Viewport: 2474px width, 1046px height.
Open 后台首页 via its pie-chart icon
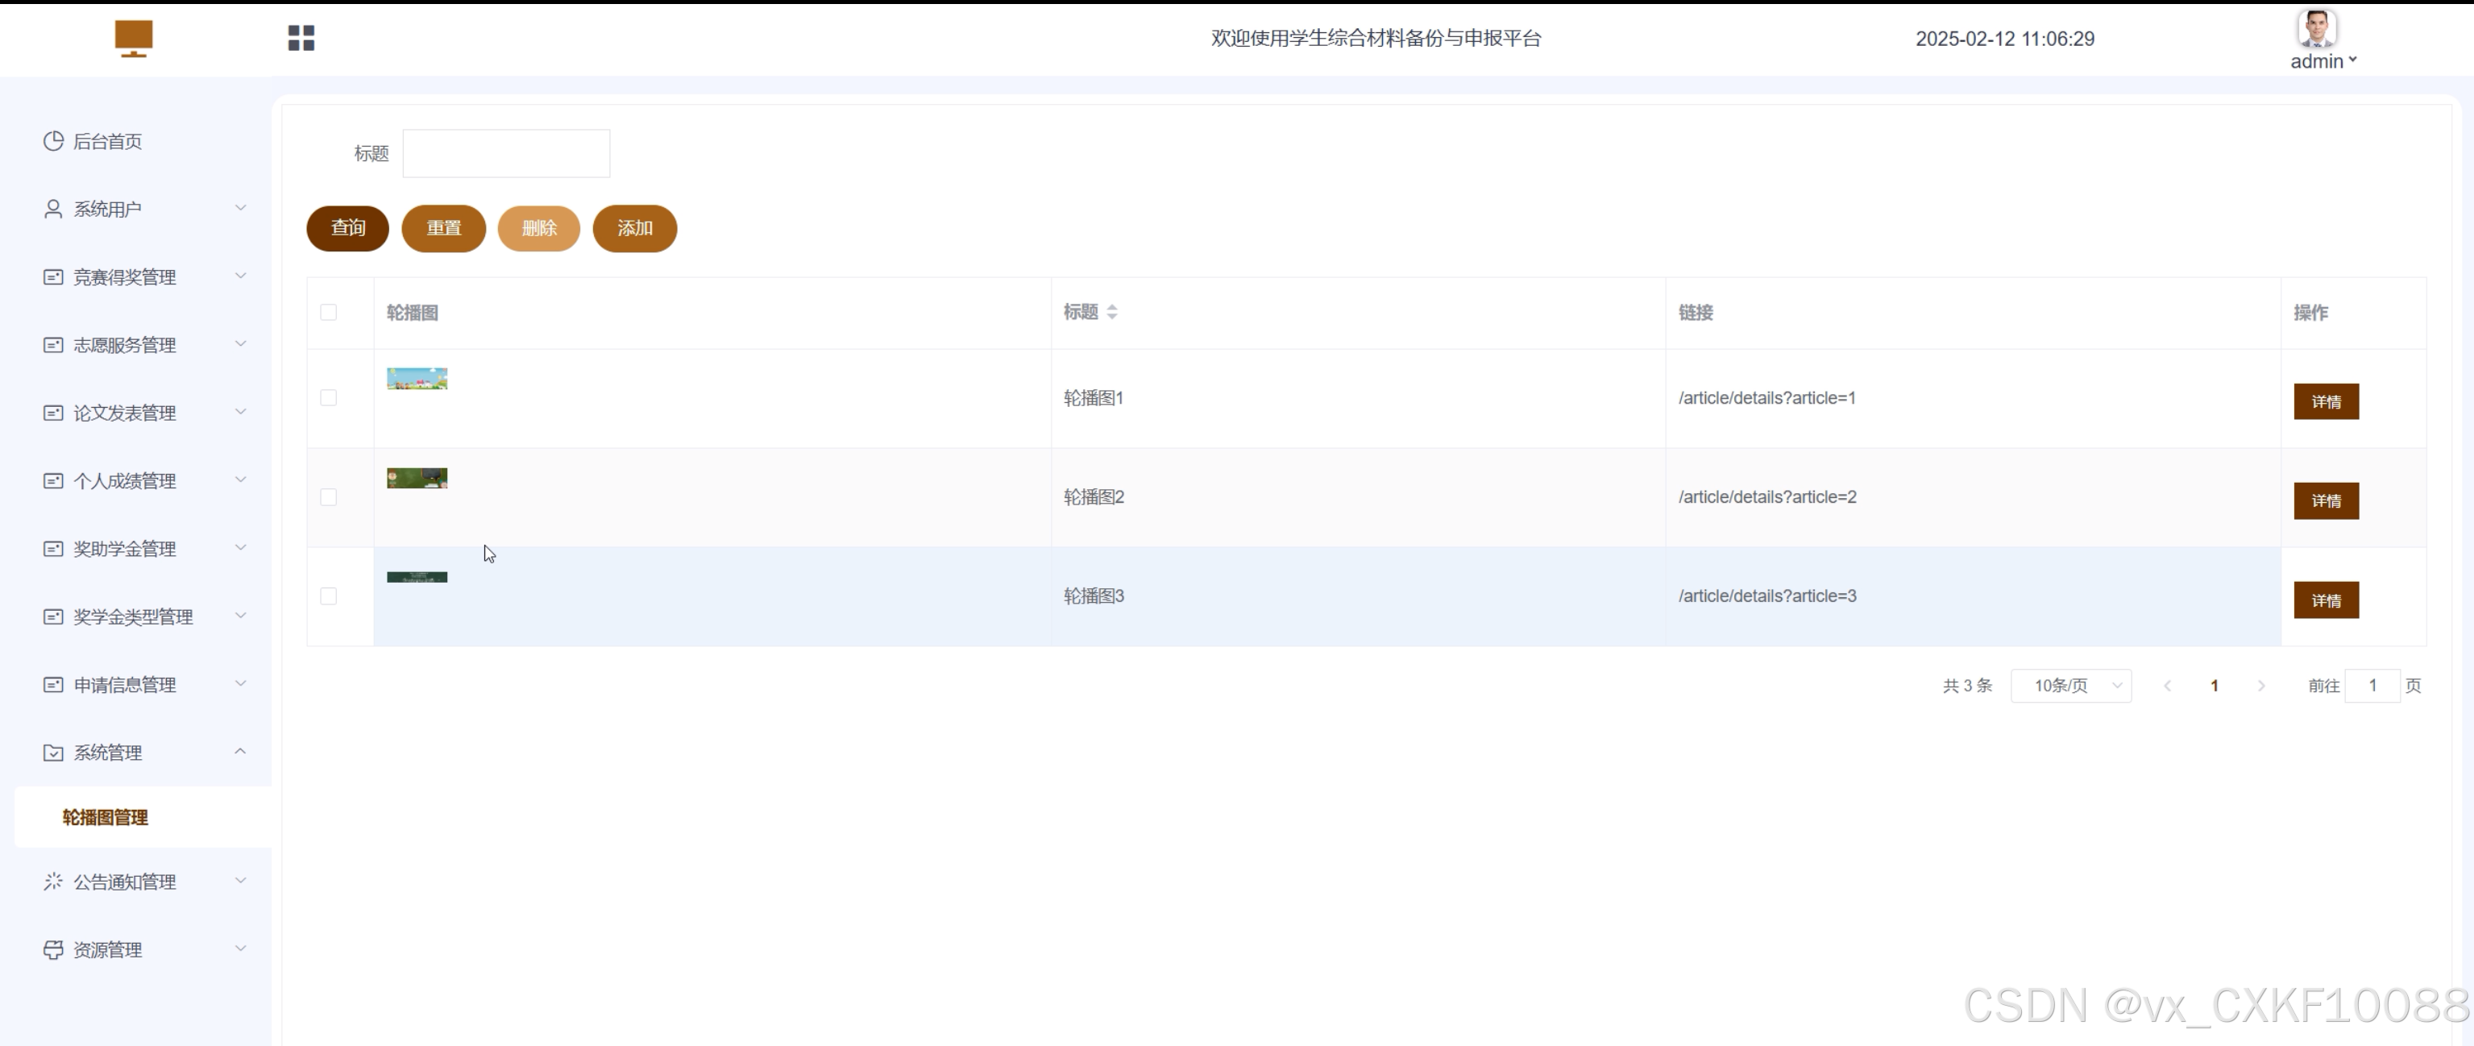point(53,141)
